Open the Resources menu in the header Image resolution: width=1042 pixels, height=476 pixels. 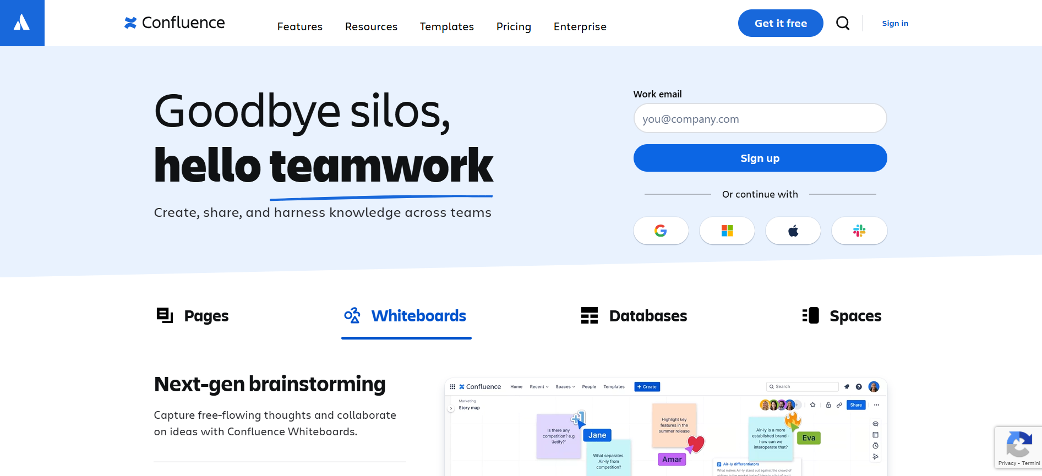[x=371, y=26]
